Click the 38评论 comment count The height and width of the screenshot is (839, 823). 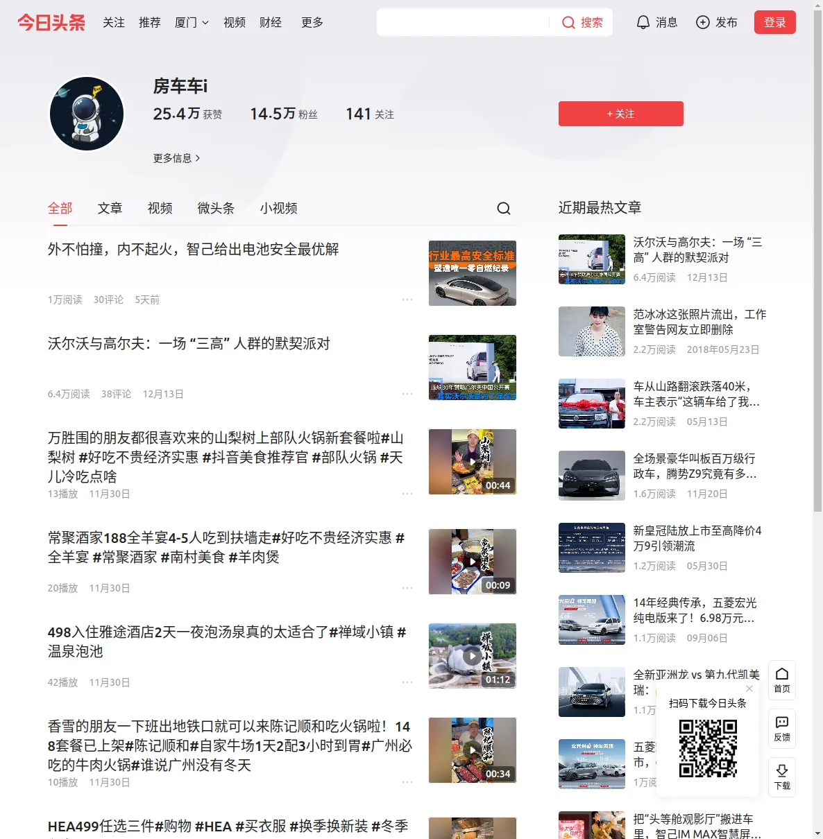pos(117,394)
